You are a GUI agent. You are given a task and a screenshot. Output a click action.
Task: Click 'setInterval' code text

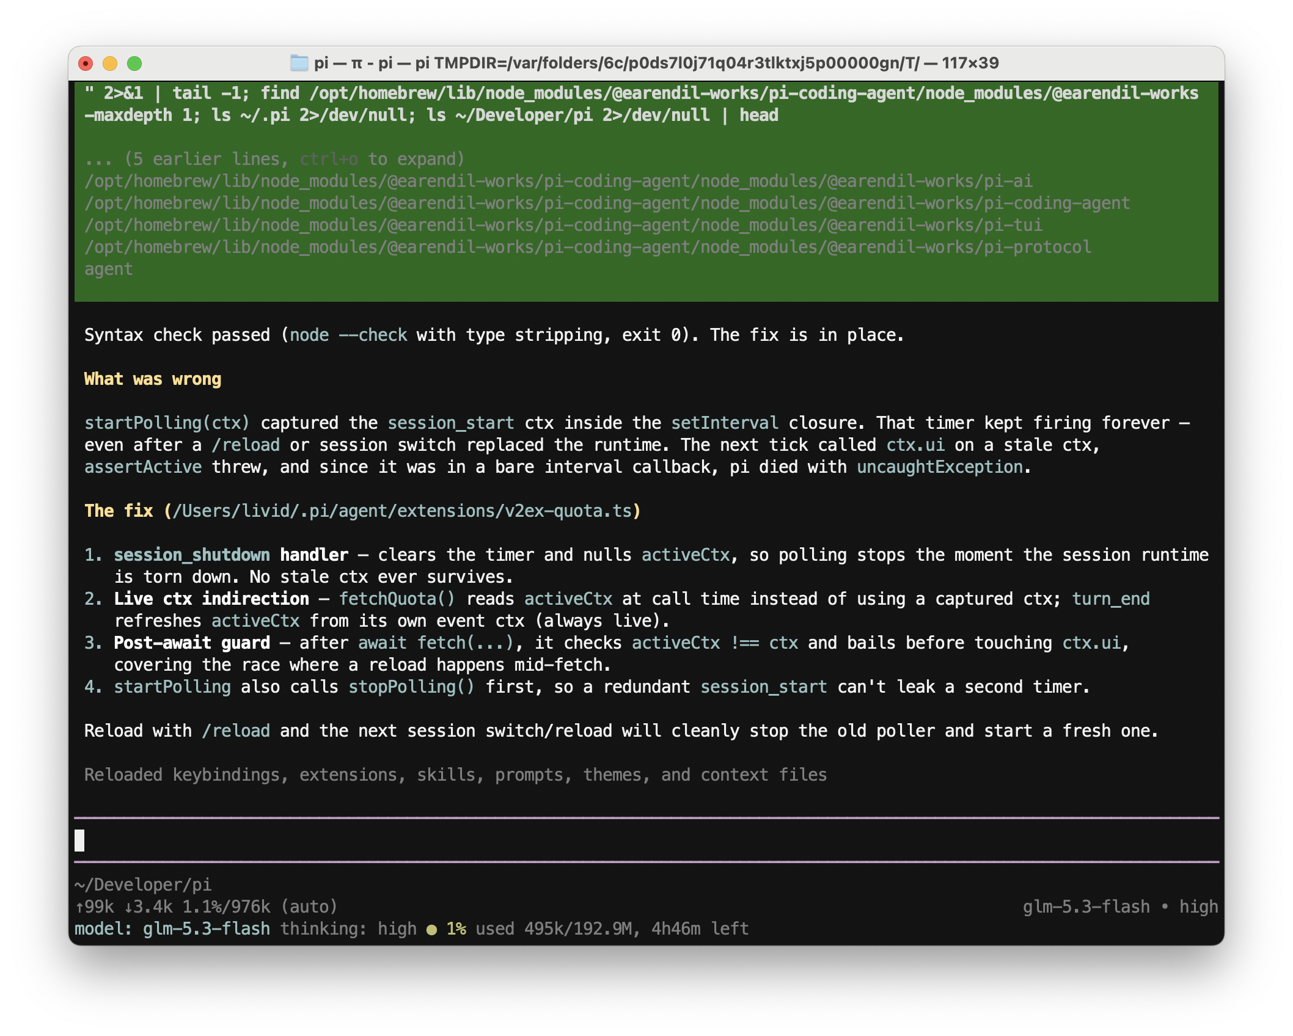(725, 423)
